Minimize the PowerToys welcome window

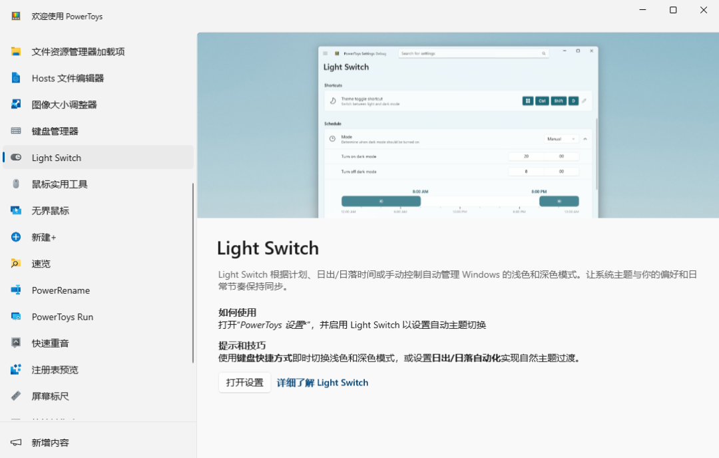pyautogui.click(x=643, y=10)
